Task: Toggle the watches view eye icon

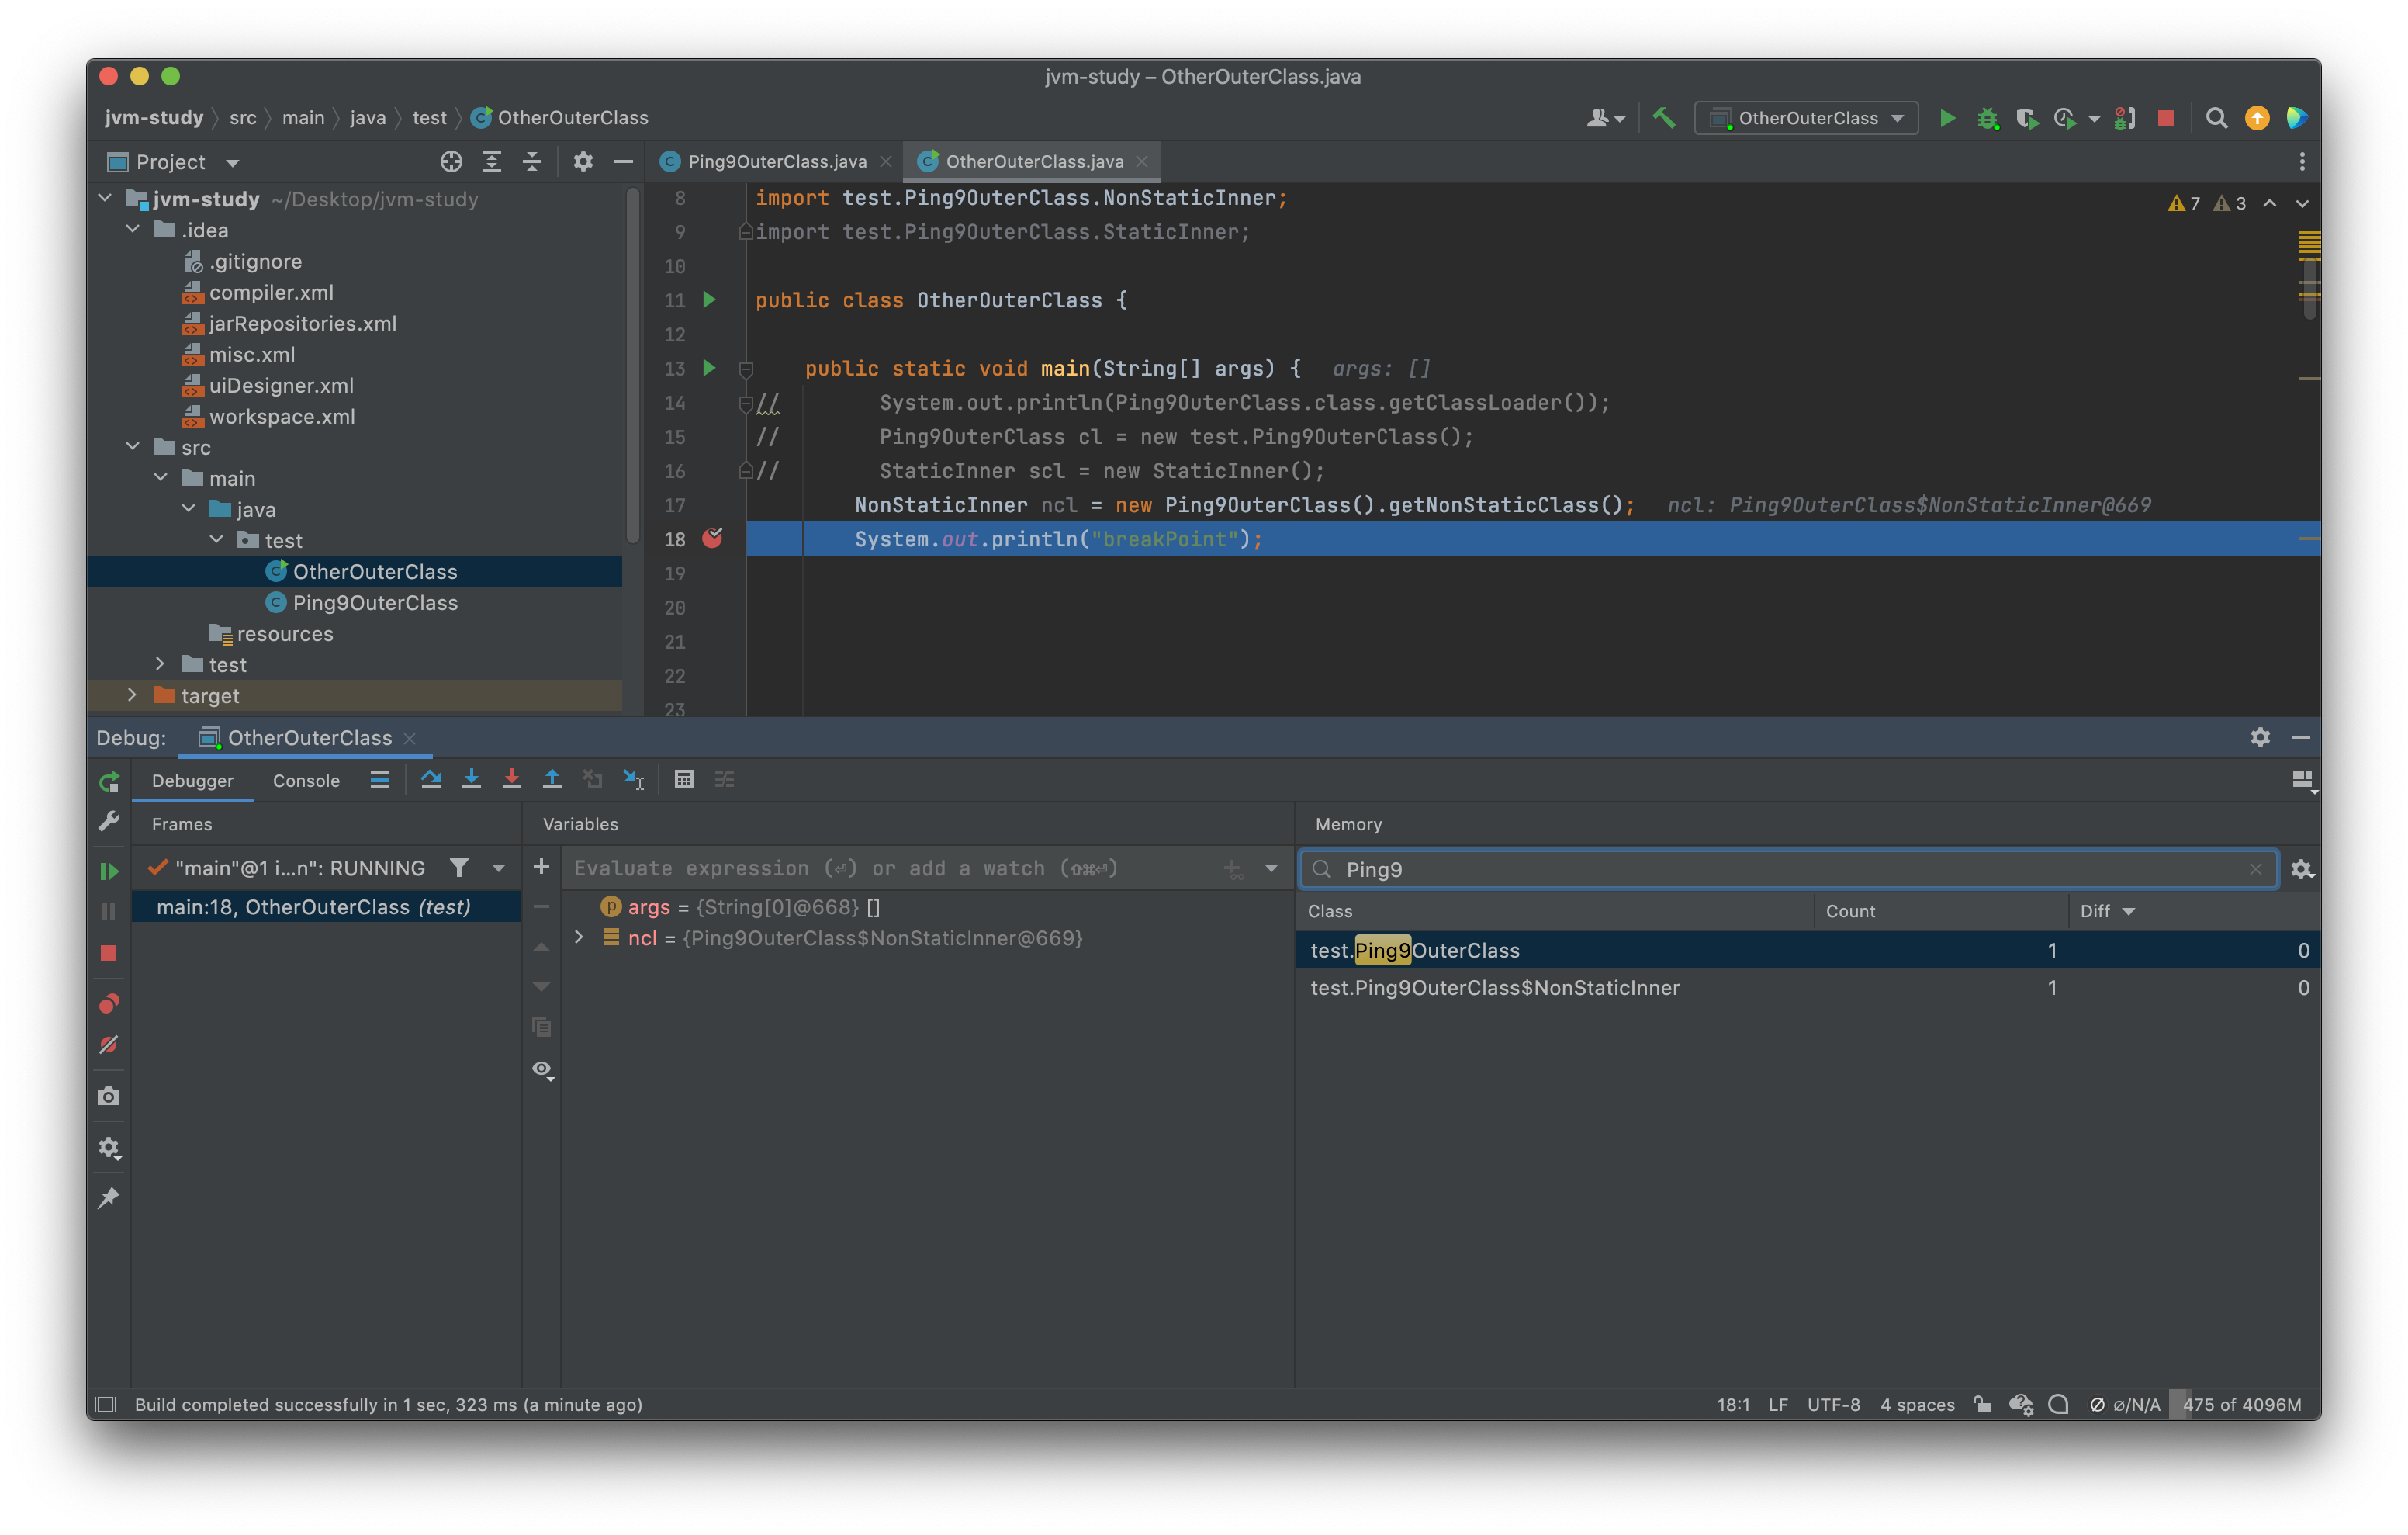Action: [x=542, y=1069]
